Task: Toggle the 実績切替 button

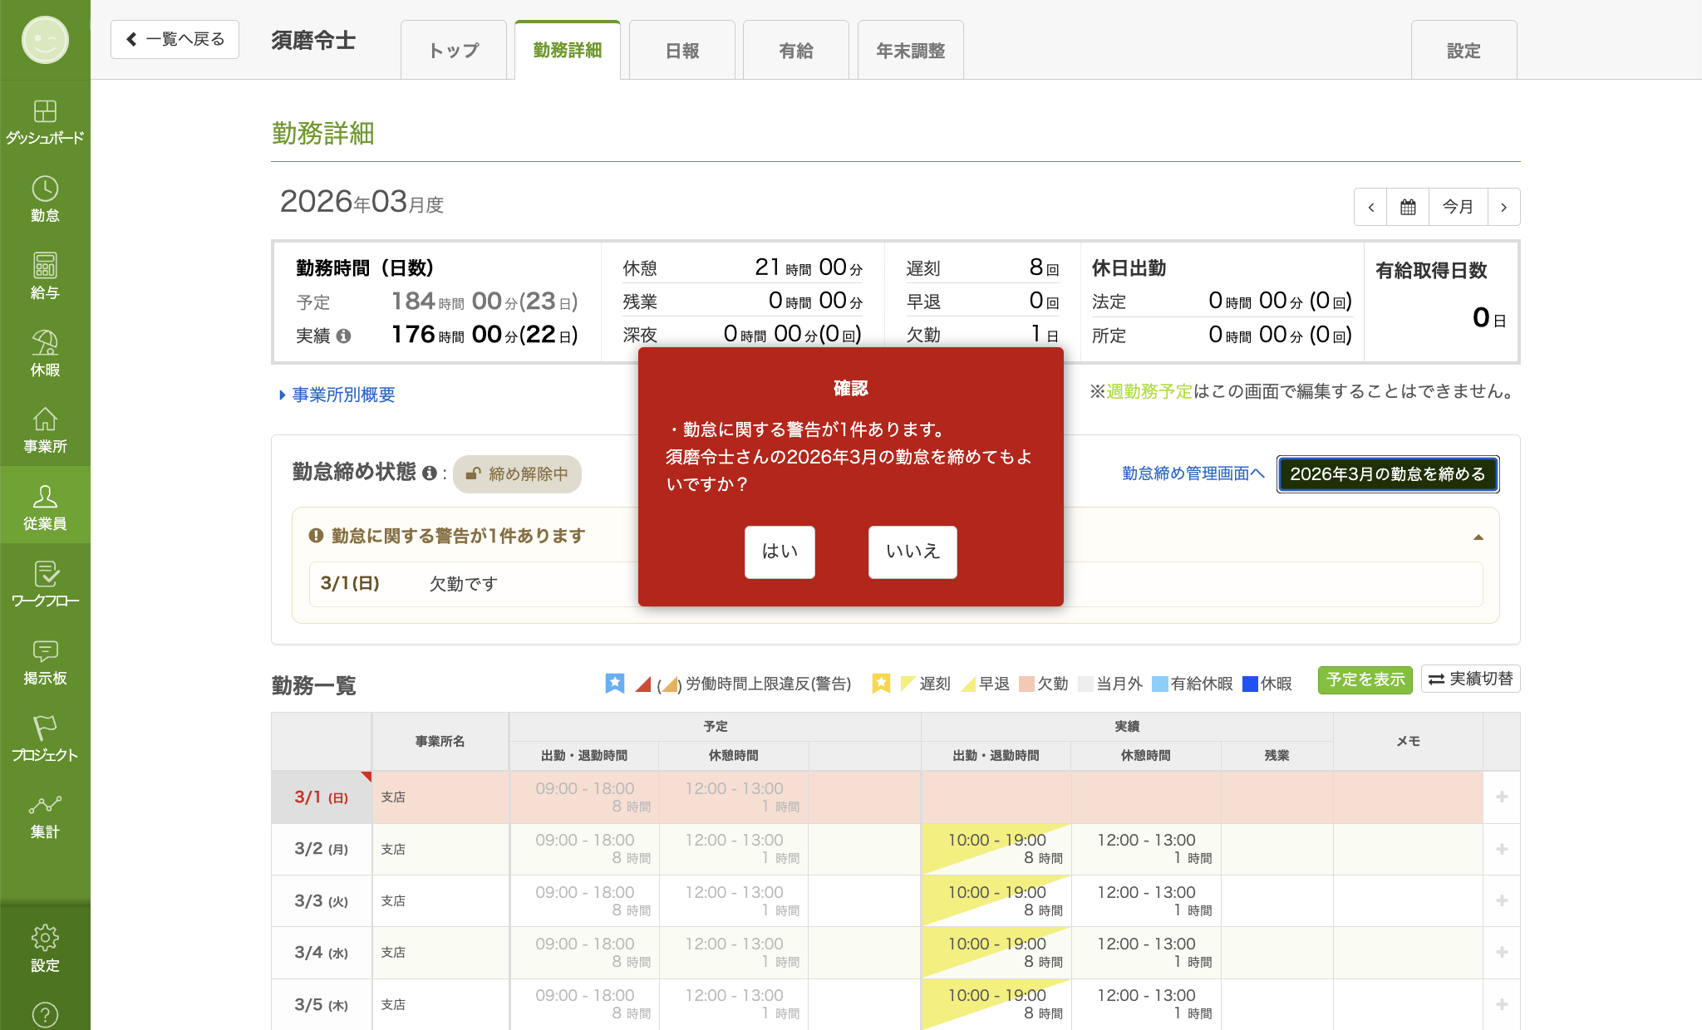Action: (1470, 679)
